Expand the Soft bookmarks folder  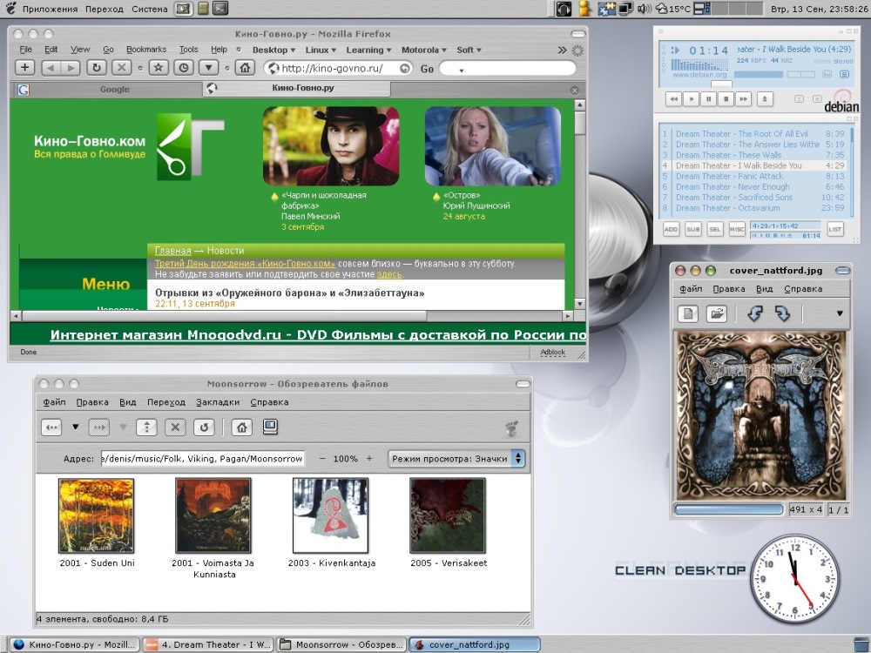click(x=469, y=50)
